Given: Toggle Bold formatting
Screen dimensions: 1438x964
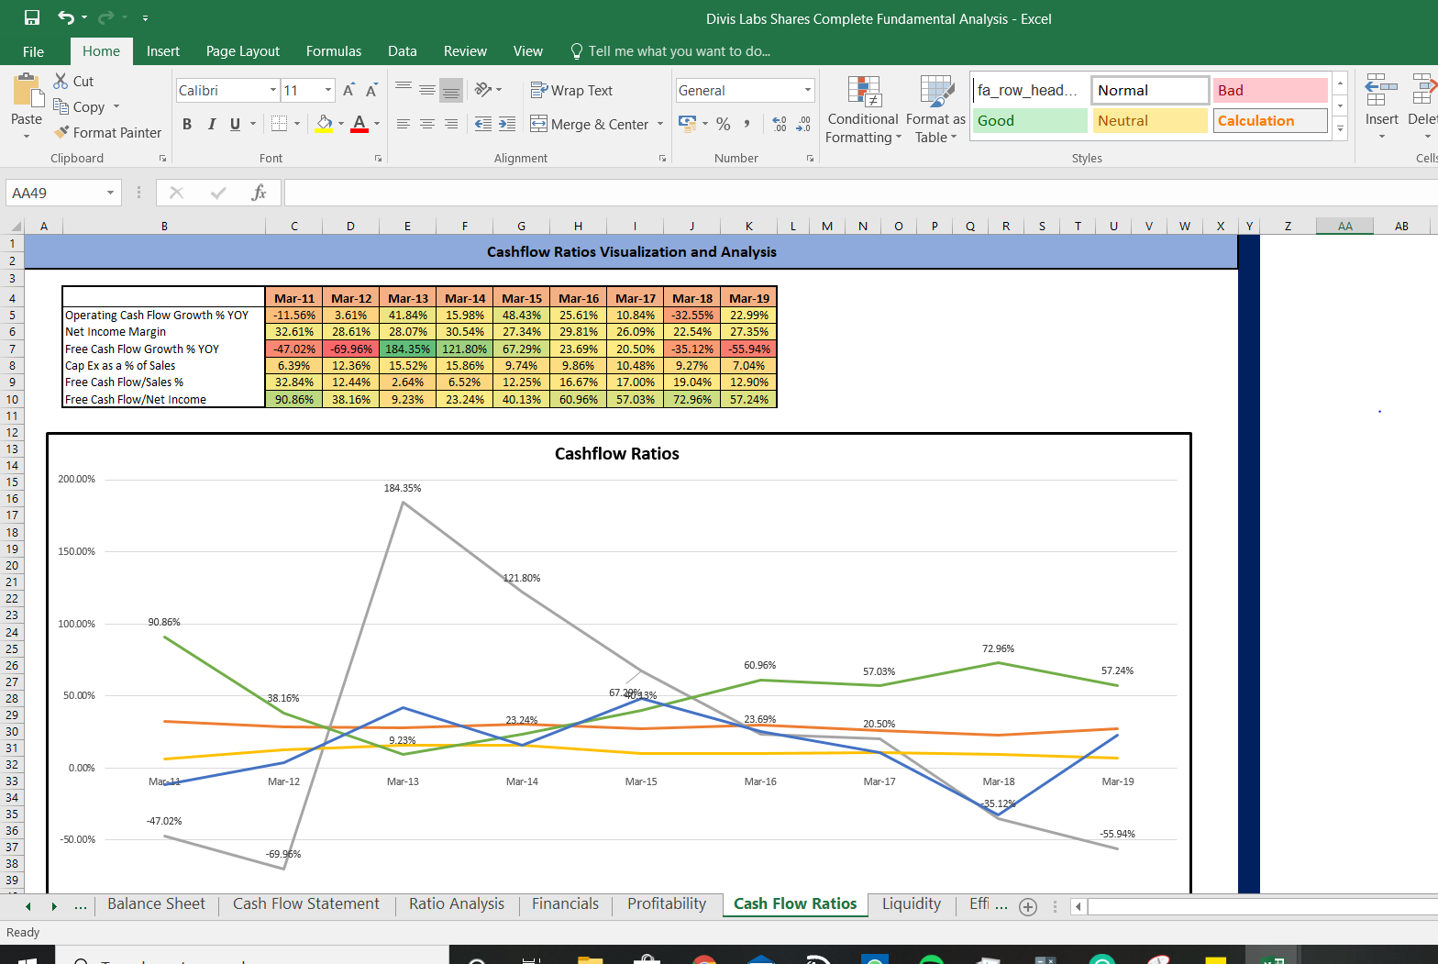Looking at the screenshot, I should click(x=187, y=123).
